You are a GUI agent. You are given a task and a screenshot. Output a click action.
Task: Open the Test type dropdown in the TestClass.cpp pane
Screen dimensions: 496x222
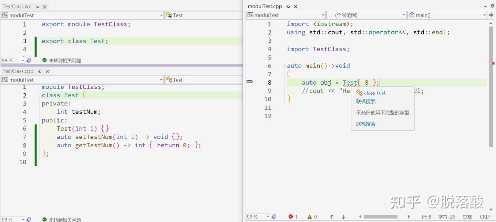click(204, 80)
